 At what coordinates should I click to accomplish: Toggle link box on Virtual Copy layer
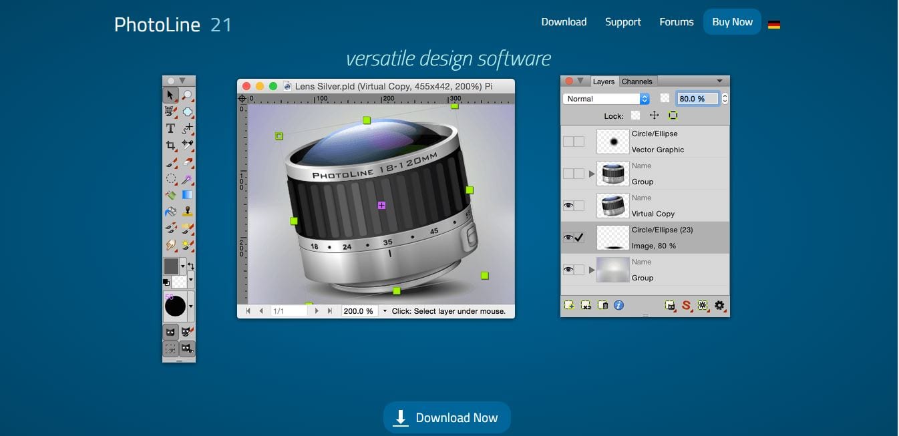579,206
